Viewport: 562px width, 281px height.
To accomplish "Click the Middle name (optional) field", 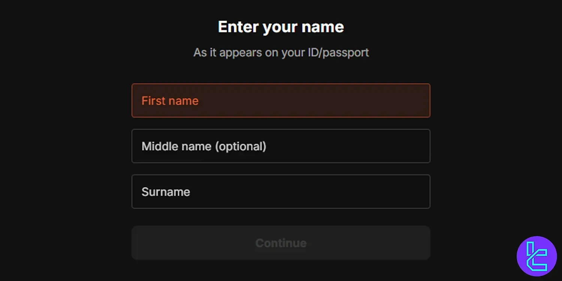I will tap(281, 146).
